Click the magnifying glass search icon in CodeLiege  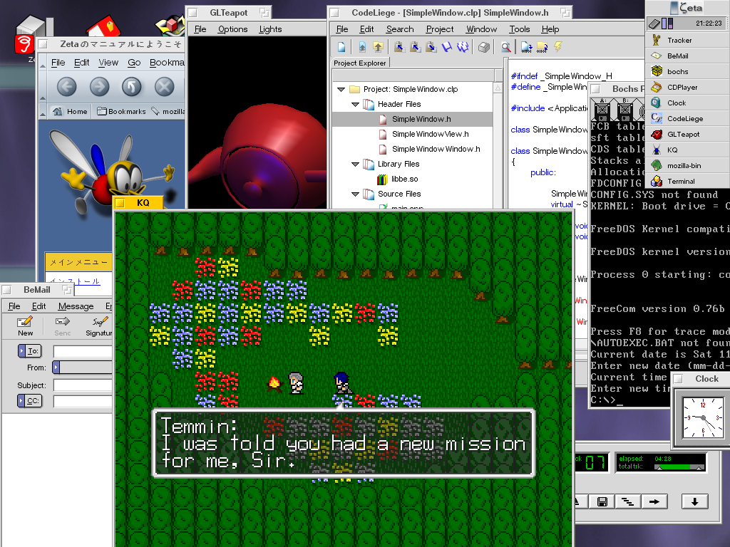point(505,46)
